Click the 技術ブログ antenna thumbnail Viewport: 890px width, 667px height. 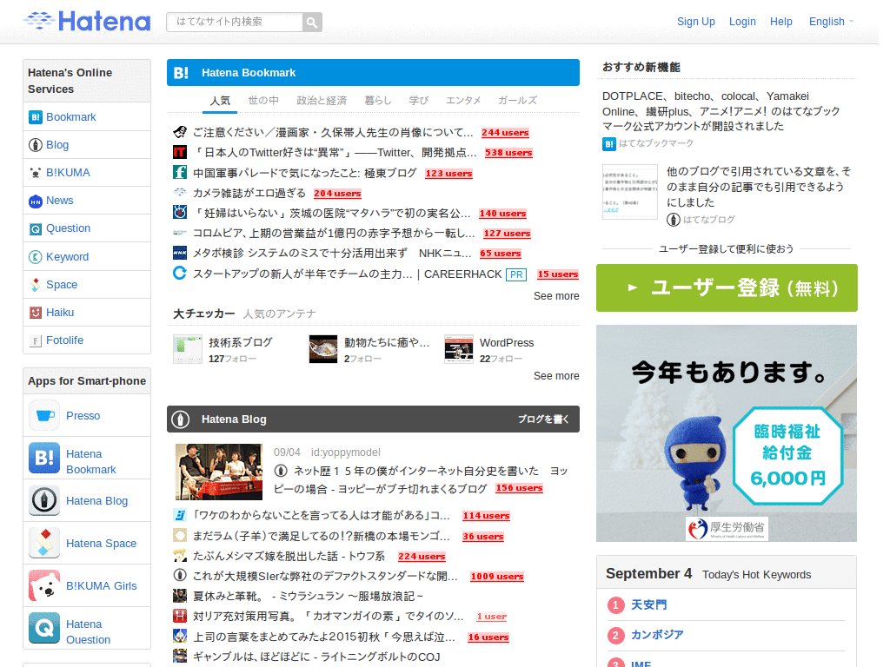coord(188,349)
